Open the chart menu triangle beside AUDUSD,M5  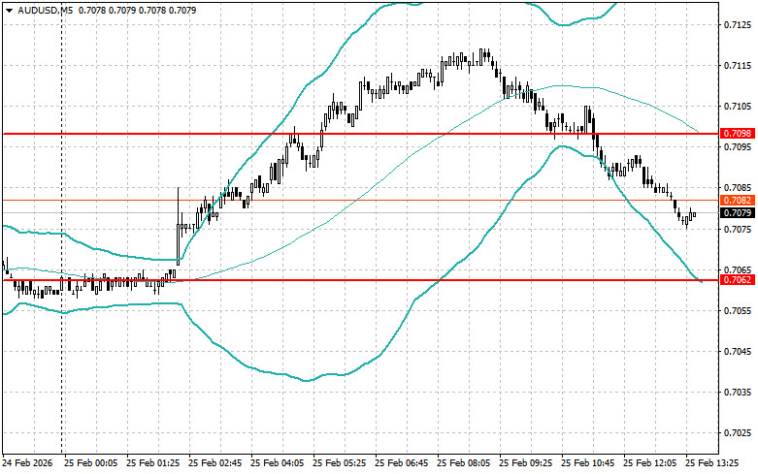[9, 10]
